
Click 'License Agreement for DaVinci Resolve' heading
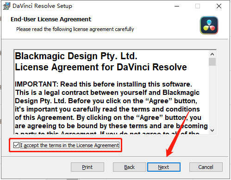pos(101,67)
